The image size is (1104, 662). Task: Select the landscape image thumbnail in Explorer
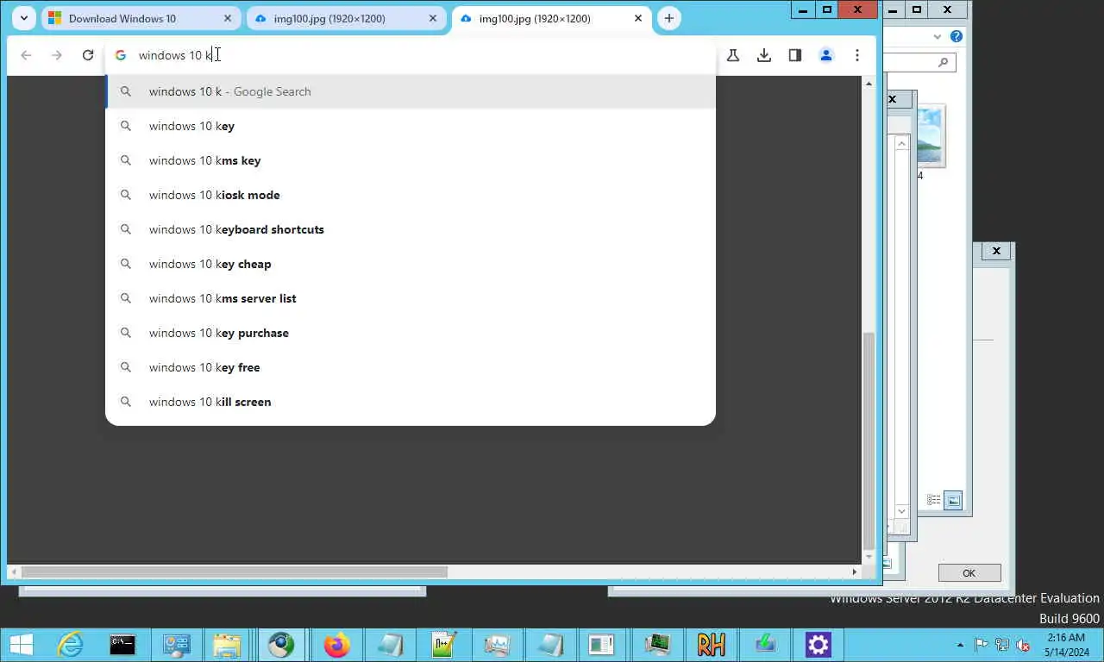click(931, 135)
